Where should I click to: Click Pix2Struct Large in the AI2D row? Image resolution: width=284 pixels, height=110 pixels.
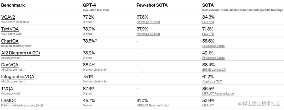coord(213,58)
